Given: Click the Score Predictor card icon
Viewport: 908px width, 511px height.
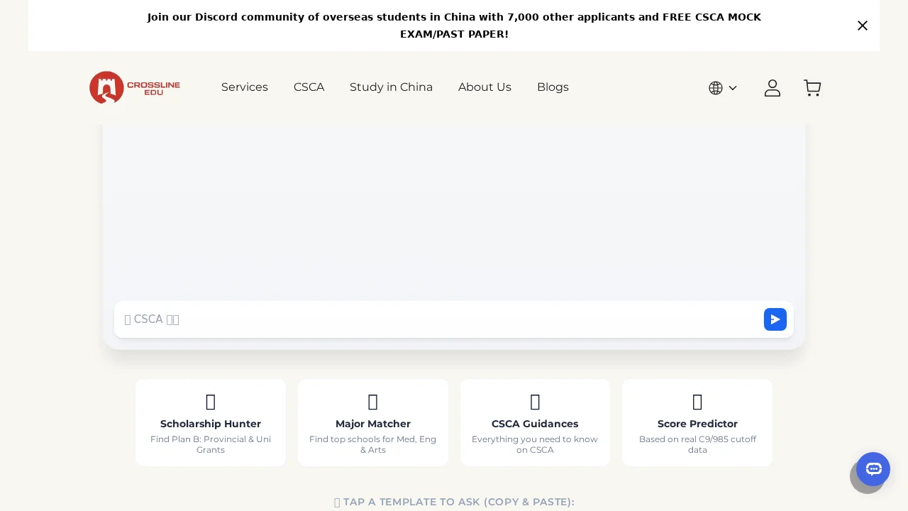Looking at the screenshot, I should [697, 402].
